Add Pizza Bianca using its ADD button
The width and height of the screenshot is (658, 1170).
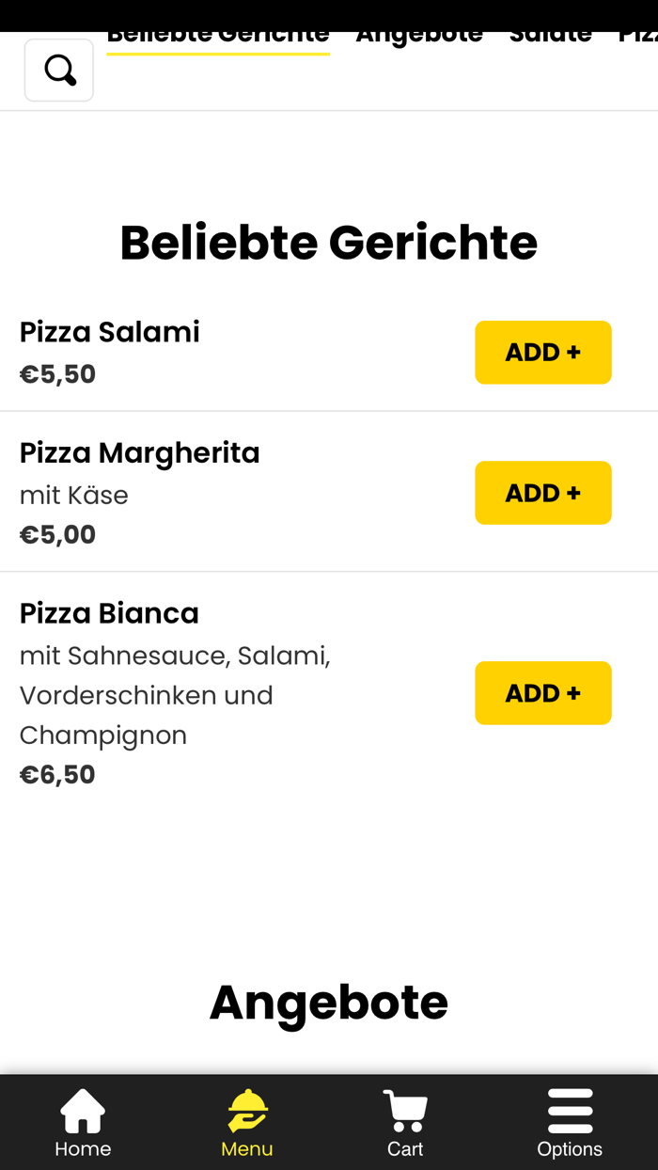coord(543,693)
